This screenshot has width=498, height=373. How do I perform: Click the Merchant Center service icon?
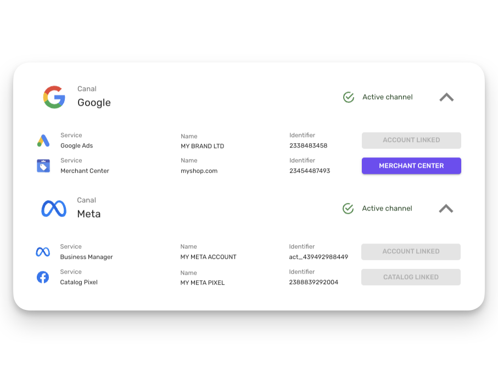(x=43, y=166)
